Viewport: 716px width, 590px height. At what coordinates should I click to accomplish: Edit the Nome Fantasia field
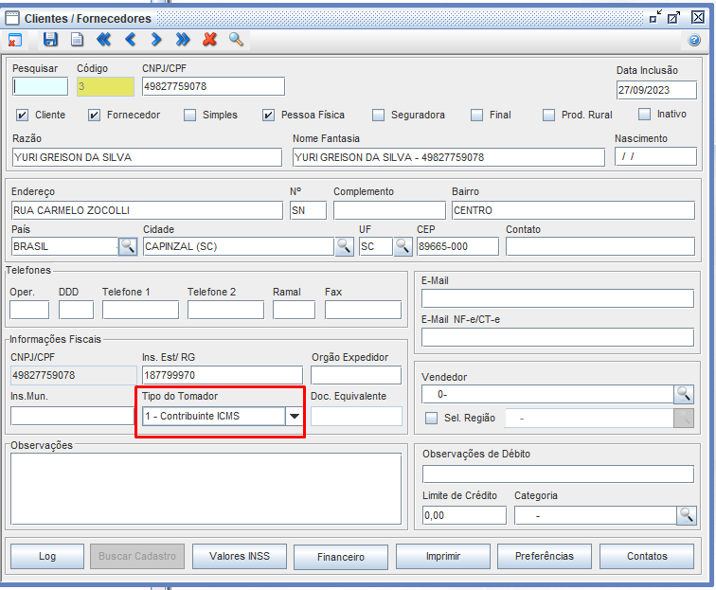(449, 157)
